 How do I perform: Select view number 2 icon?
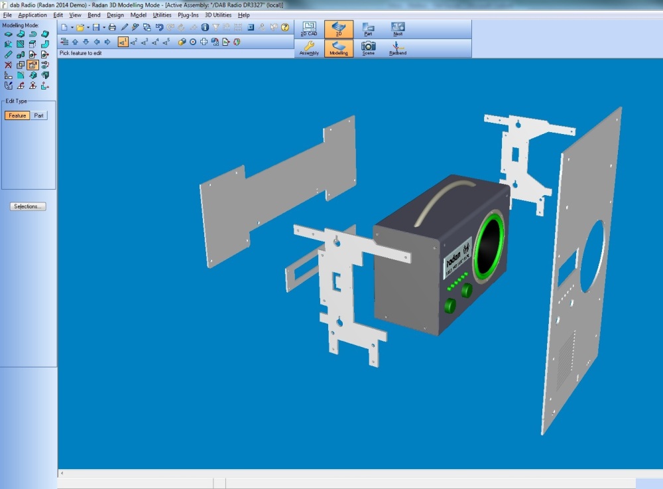coord(134,42)
